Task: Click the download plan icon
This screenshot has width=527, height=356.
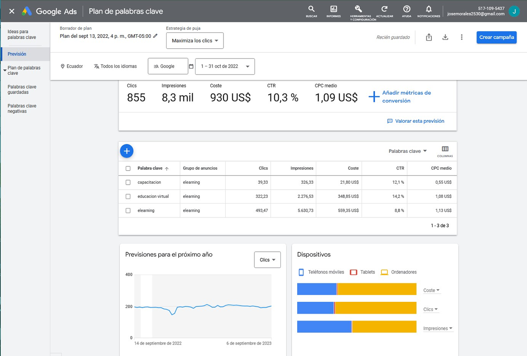Action: point(445,37)
